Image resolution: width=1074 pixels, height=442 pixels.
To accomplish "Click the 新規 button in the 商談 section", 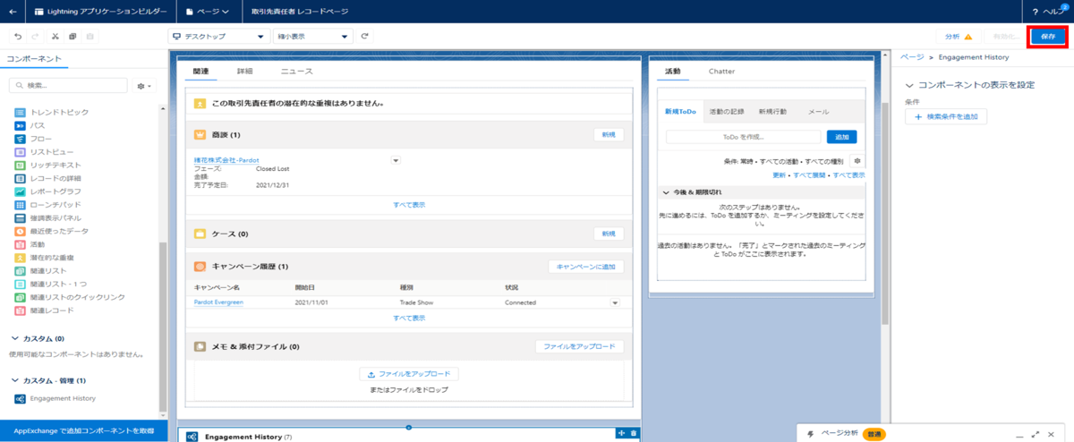I will tap(609, 134).
